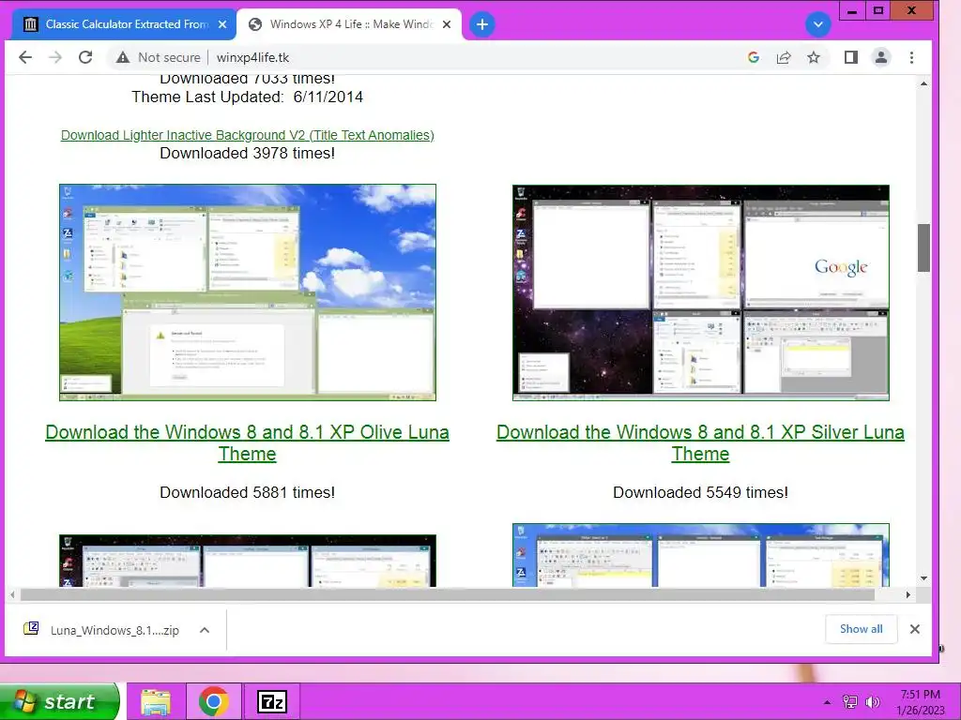Share this page icon
This screenshot has width=961, height=720.
[x=784, y=57]
